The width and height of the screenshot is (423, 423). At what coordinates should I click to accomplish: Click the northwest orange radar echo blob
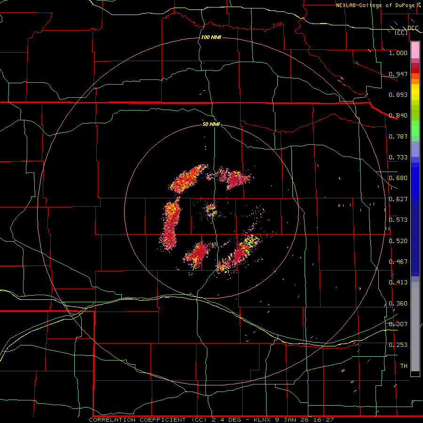click(188, 179)
